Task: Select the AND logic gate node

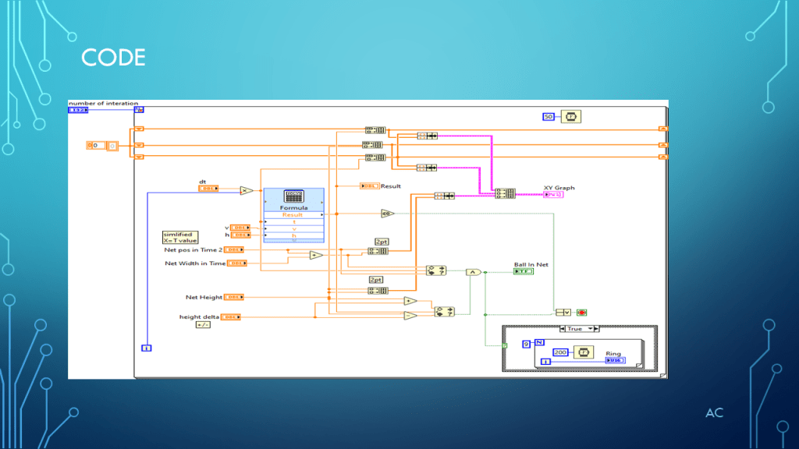Action: pos(473,272)
